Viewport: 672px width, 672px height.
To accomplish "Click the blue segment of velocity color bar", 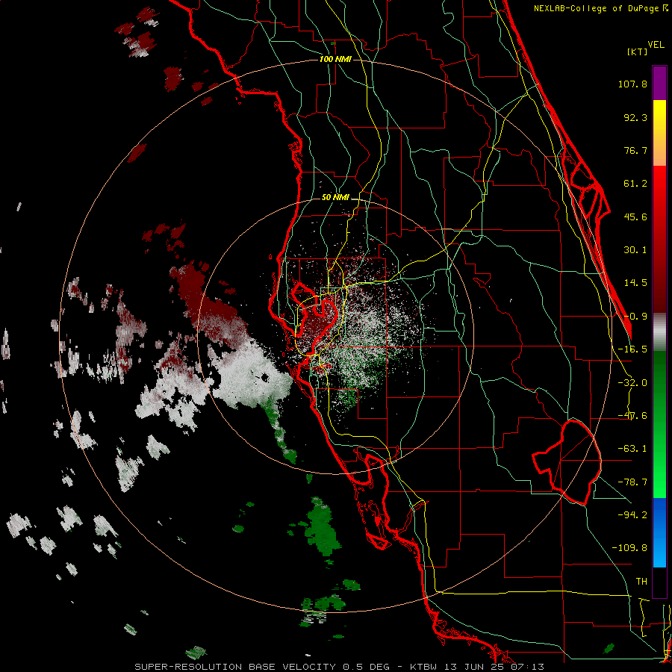I will coord(659,532).
